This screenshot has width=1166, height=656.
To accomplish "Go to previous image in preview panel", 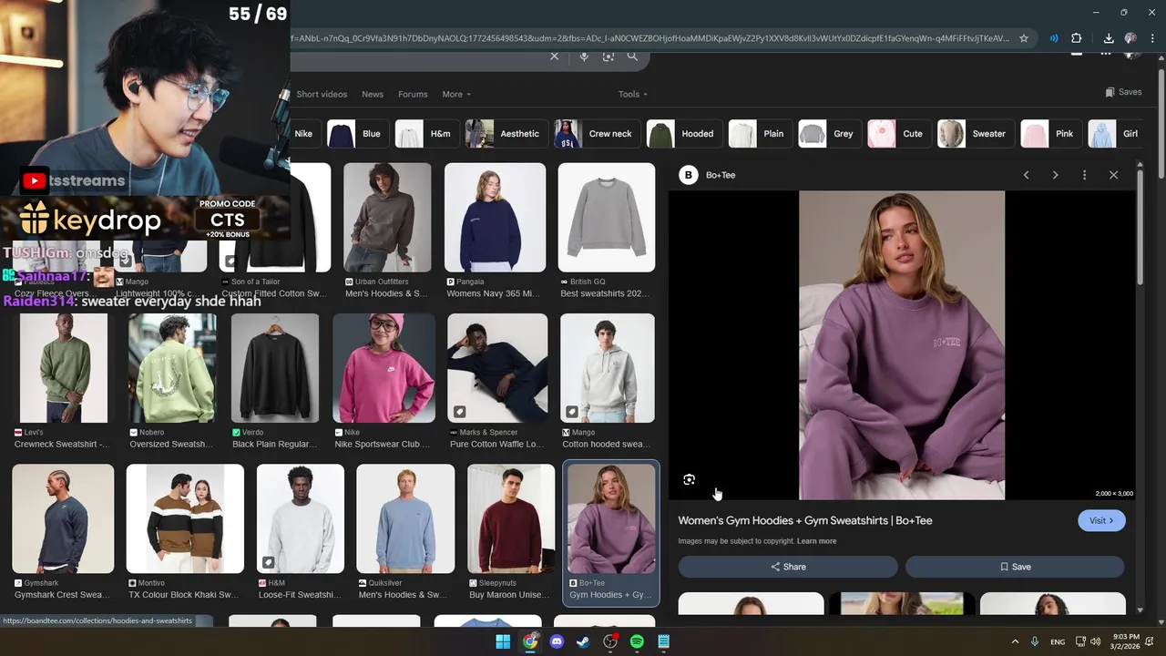I will tap(1026, 175).
